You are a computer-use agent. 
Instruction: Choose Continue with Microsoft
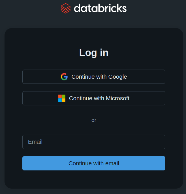coord(94,98)
